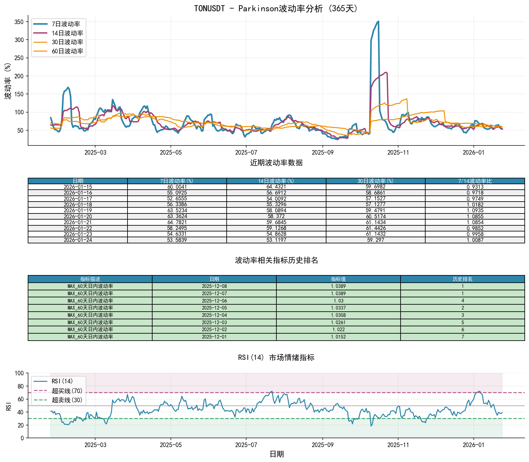529x462 pixels.
Task: Click the 14日波动率(%) table column header
Action: (276, 181)
